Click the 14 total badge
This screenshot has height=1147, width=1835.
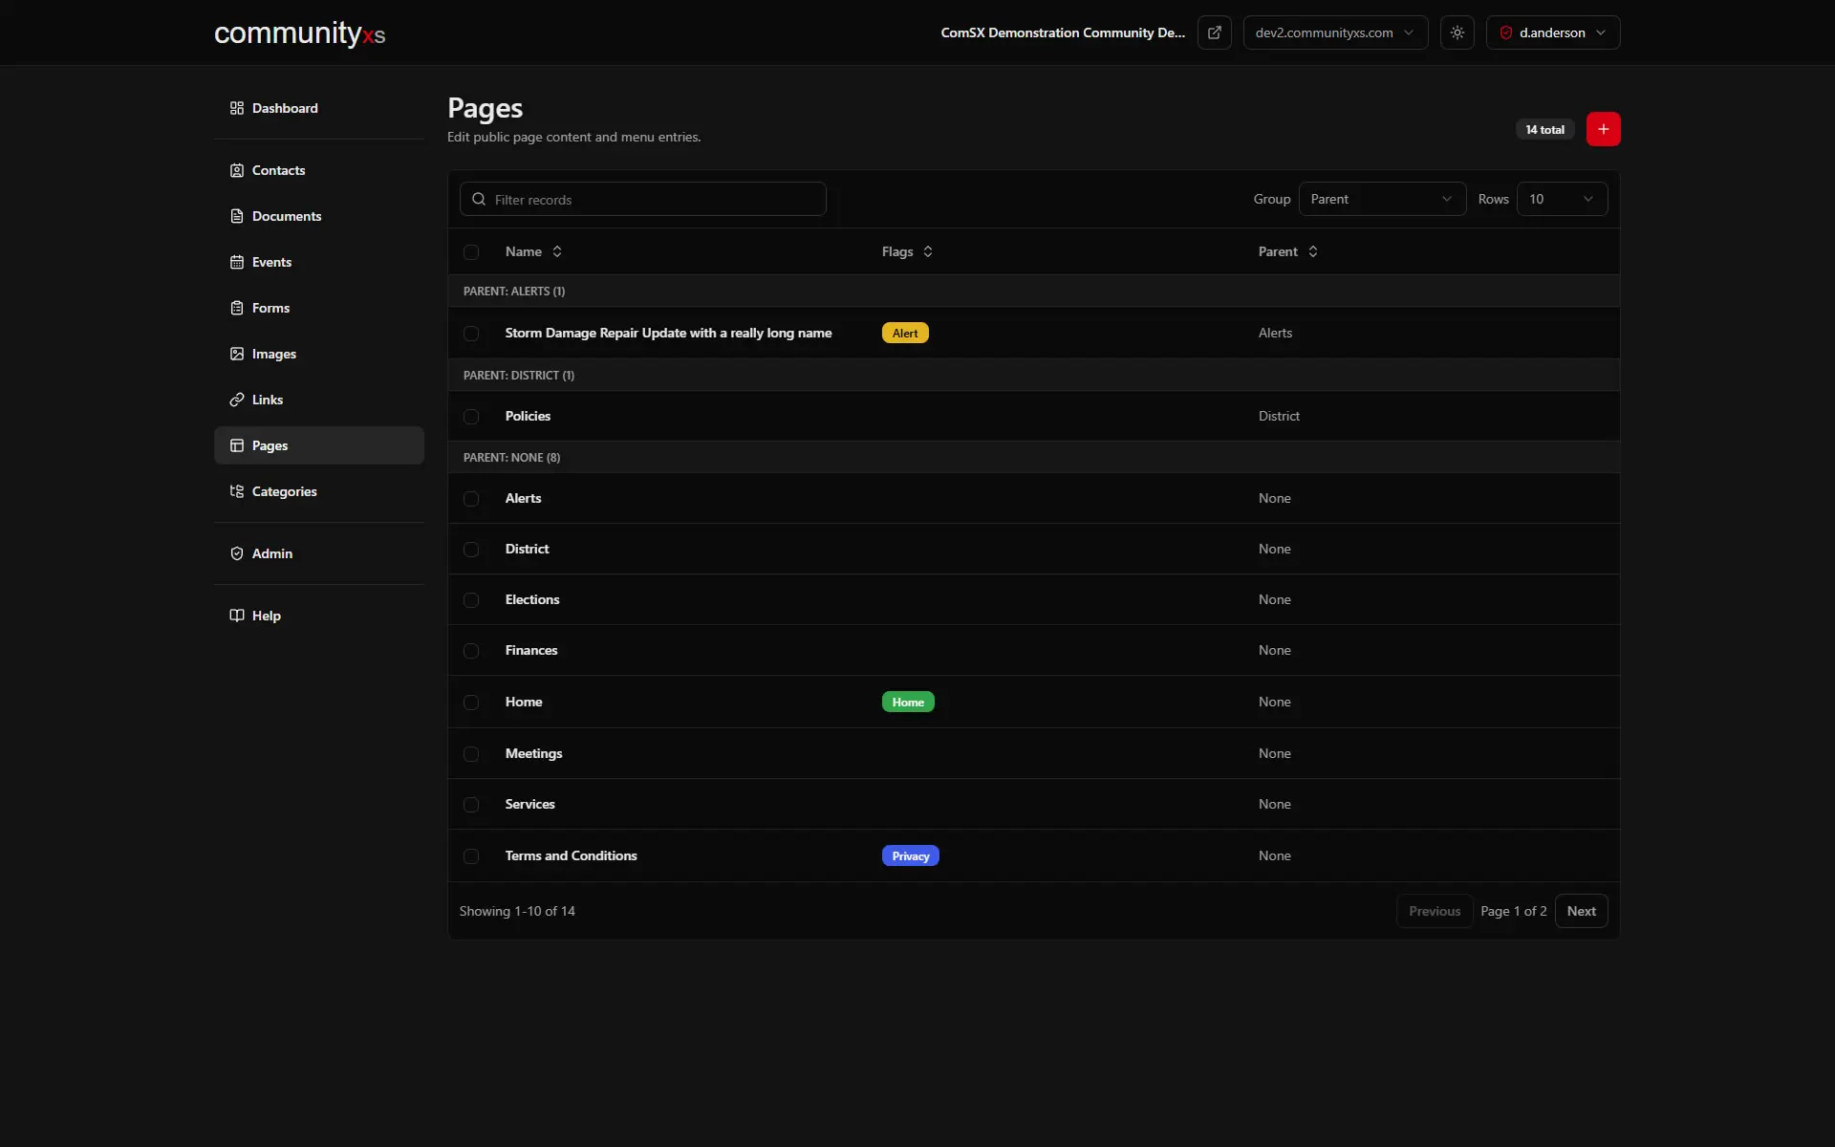[1544, 129]
